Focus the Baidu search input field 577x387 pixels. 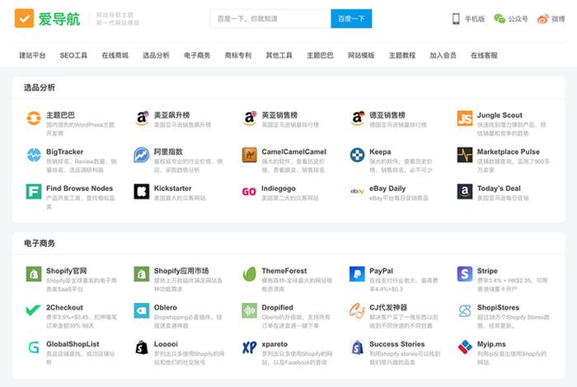[270, 19]
